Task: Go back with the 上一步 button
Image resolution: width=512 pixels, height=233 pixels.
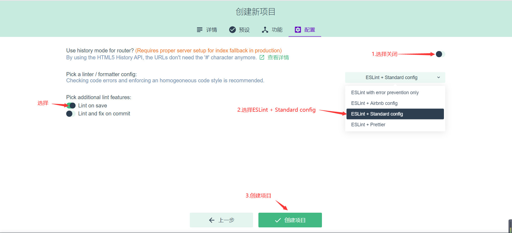Action: [x=221, y=220]
